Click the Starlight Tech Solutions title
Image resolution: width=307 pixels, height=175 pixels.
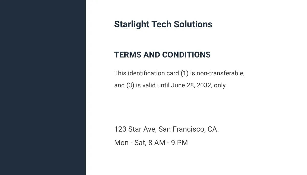click(163, 25)
